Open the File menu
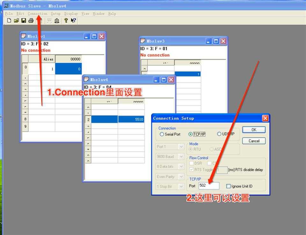This screenshot has width=306, height=235. pyautogui.click(x=9, y=14)
